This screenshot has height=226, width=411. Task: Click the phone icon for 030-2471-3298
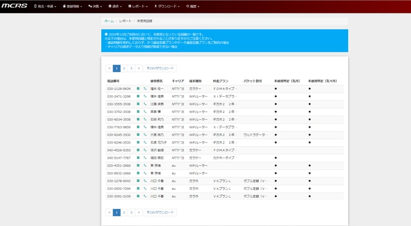point(144,97)
